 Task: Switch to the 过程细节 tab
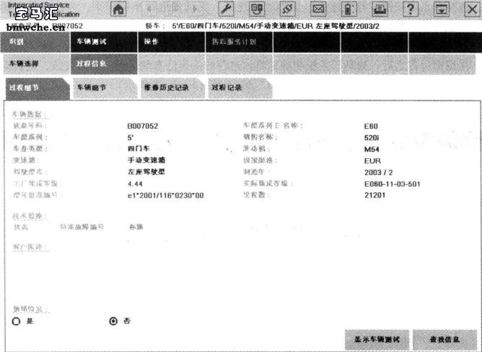[x=38, y=89]
